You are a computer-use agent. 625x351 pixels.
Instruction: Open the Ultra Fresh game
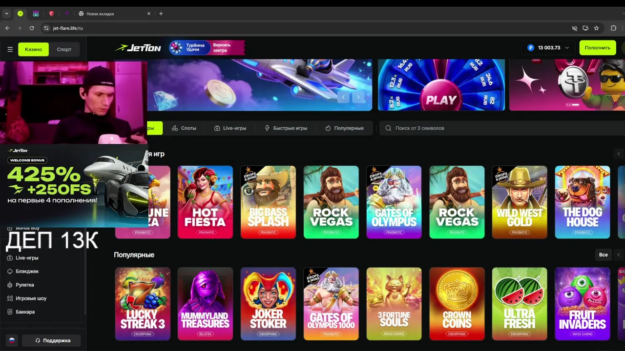click(520, 304)
